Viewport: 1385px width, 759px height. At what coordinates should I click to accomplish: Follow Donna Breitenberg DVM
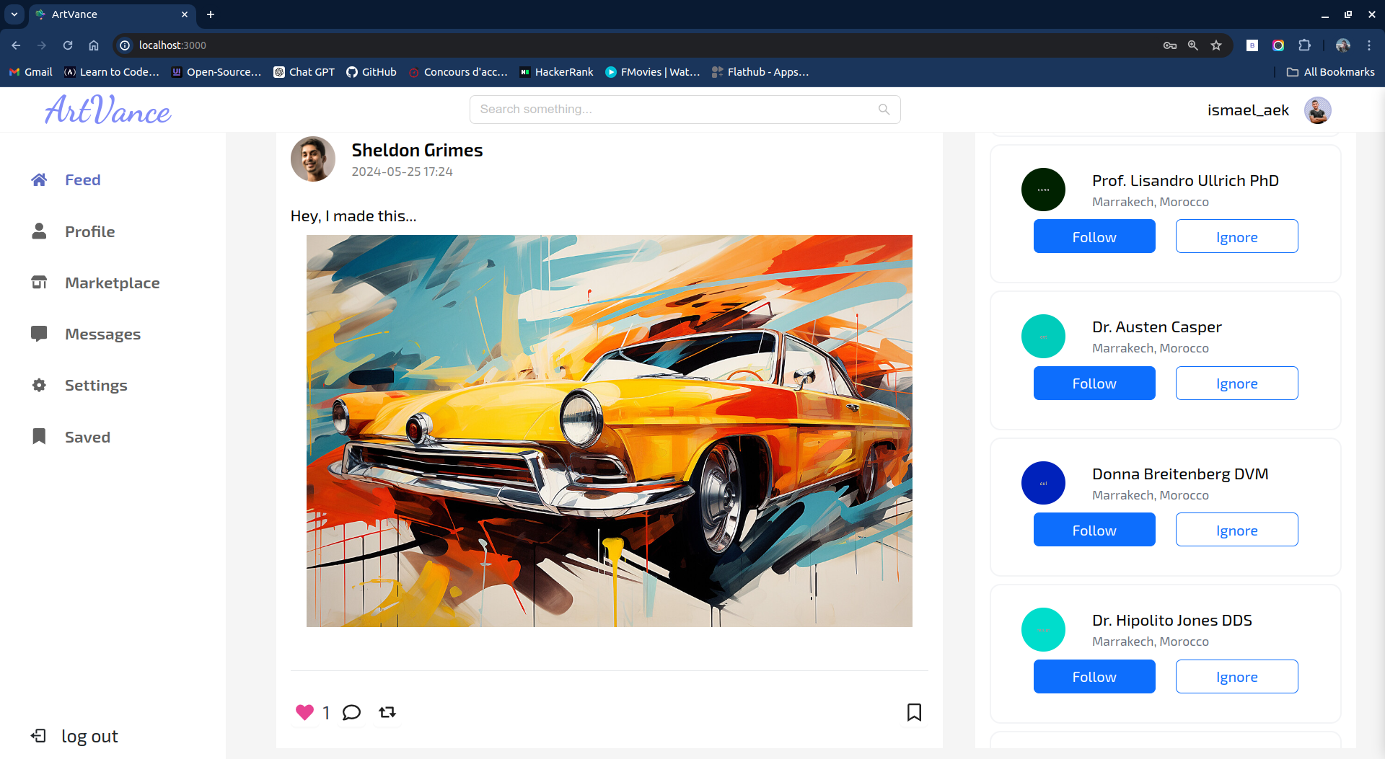[x=1094, y=530]
